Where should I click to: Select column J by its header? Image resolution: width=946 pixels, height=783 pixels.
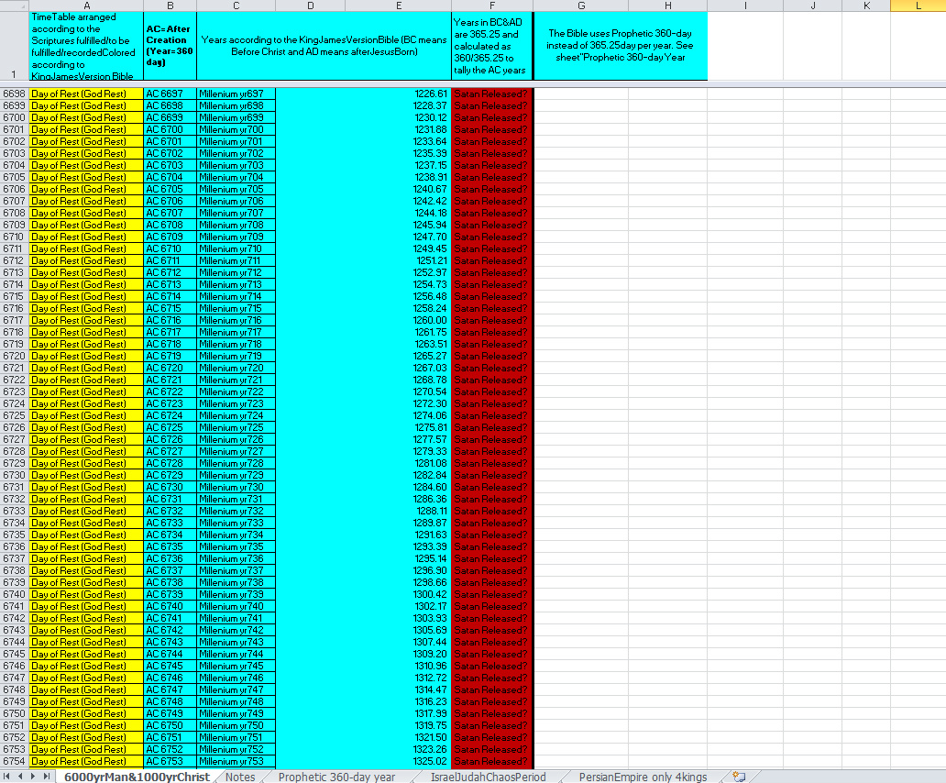coord(812,6)
